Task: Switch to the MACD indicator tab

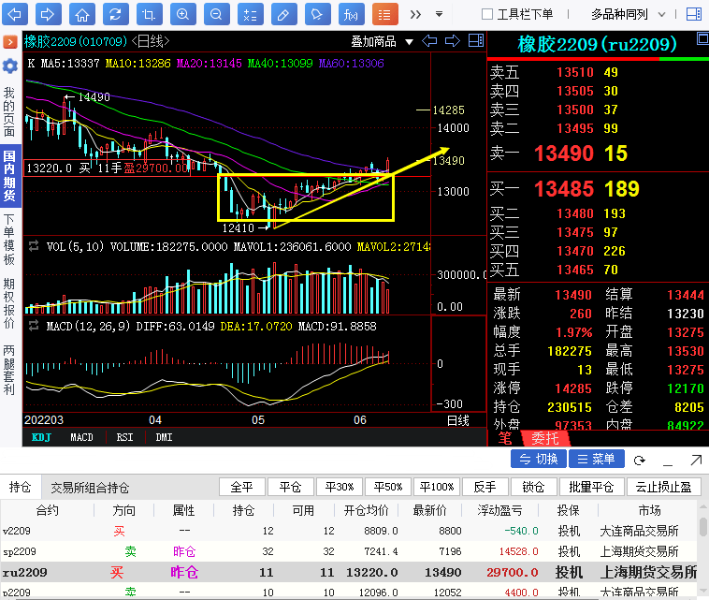Action: (x=81, y=437)
